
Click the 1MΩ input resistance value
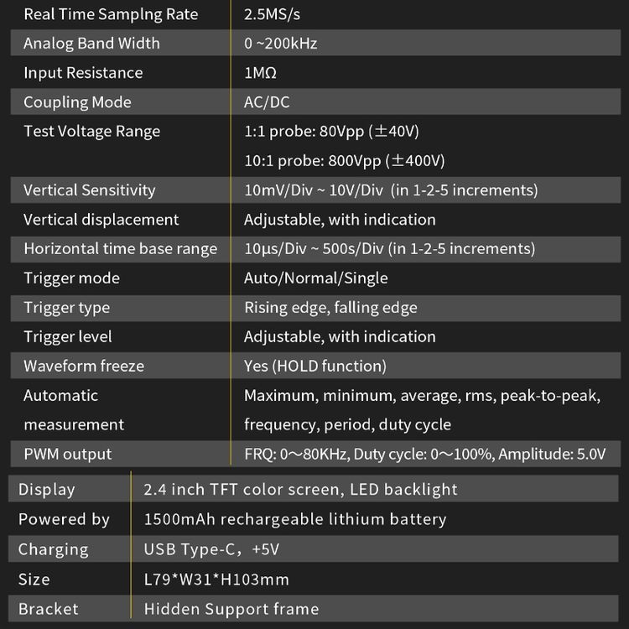point(260,73)
